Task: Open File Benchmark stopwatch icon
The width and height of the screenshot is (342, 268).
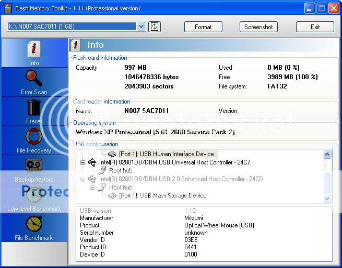Action: pos(34,224)
